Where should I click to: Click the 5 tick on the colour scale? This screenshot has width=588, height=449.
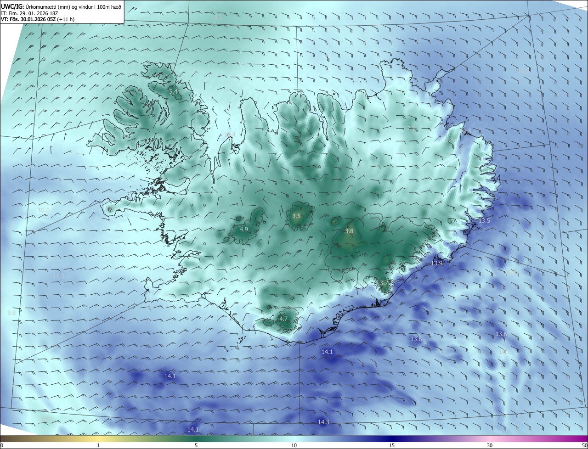coord(196,445)
